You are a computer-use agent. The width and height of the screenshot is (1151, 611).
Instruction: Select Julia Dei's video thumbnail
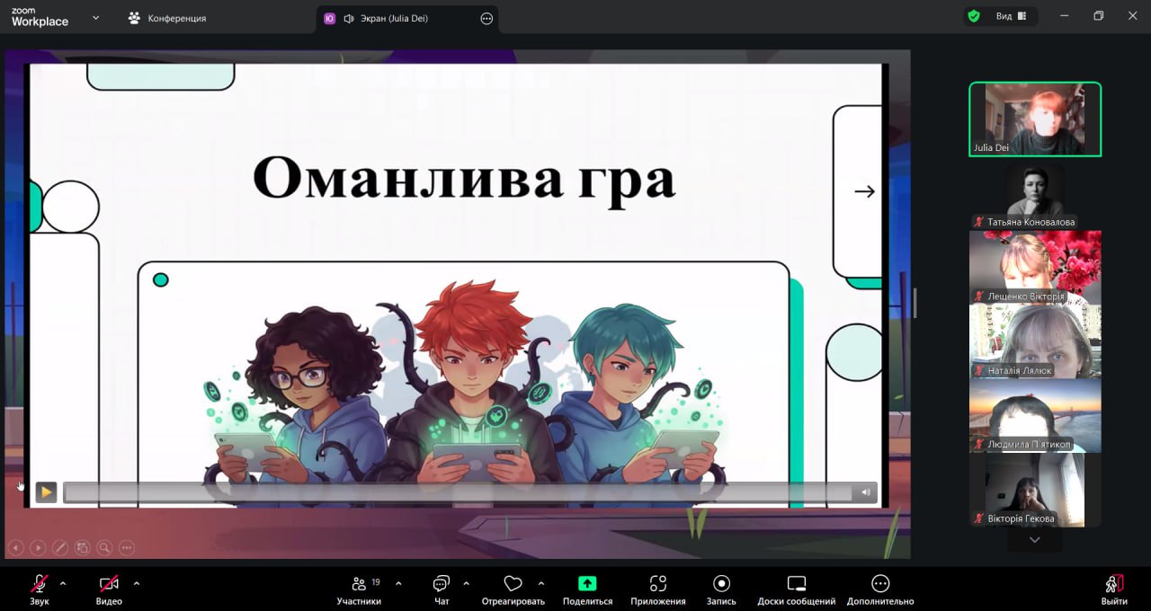1034,120
